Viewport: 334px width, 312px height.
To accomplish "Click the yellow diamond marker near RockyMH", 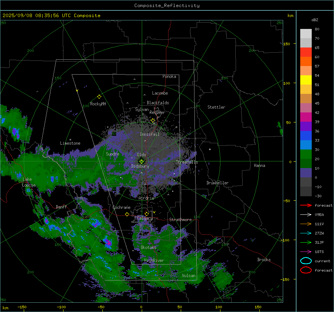I will [x=99, y=97].
